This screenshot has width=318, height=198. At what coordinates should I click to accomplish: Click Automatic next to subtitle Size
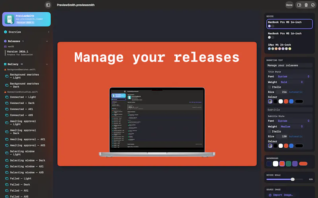(296, 137)
